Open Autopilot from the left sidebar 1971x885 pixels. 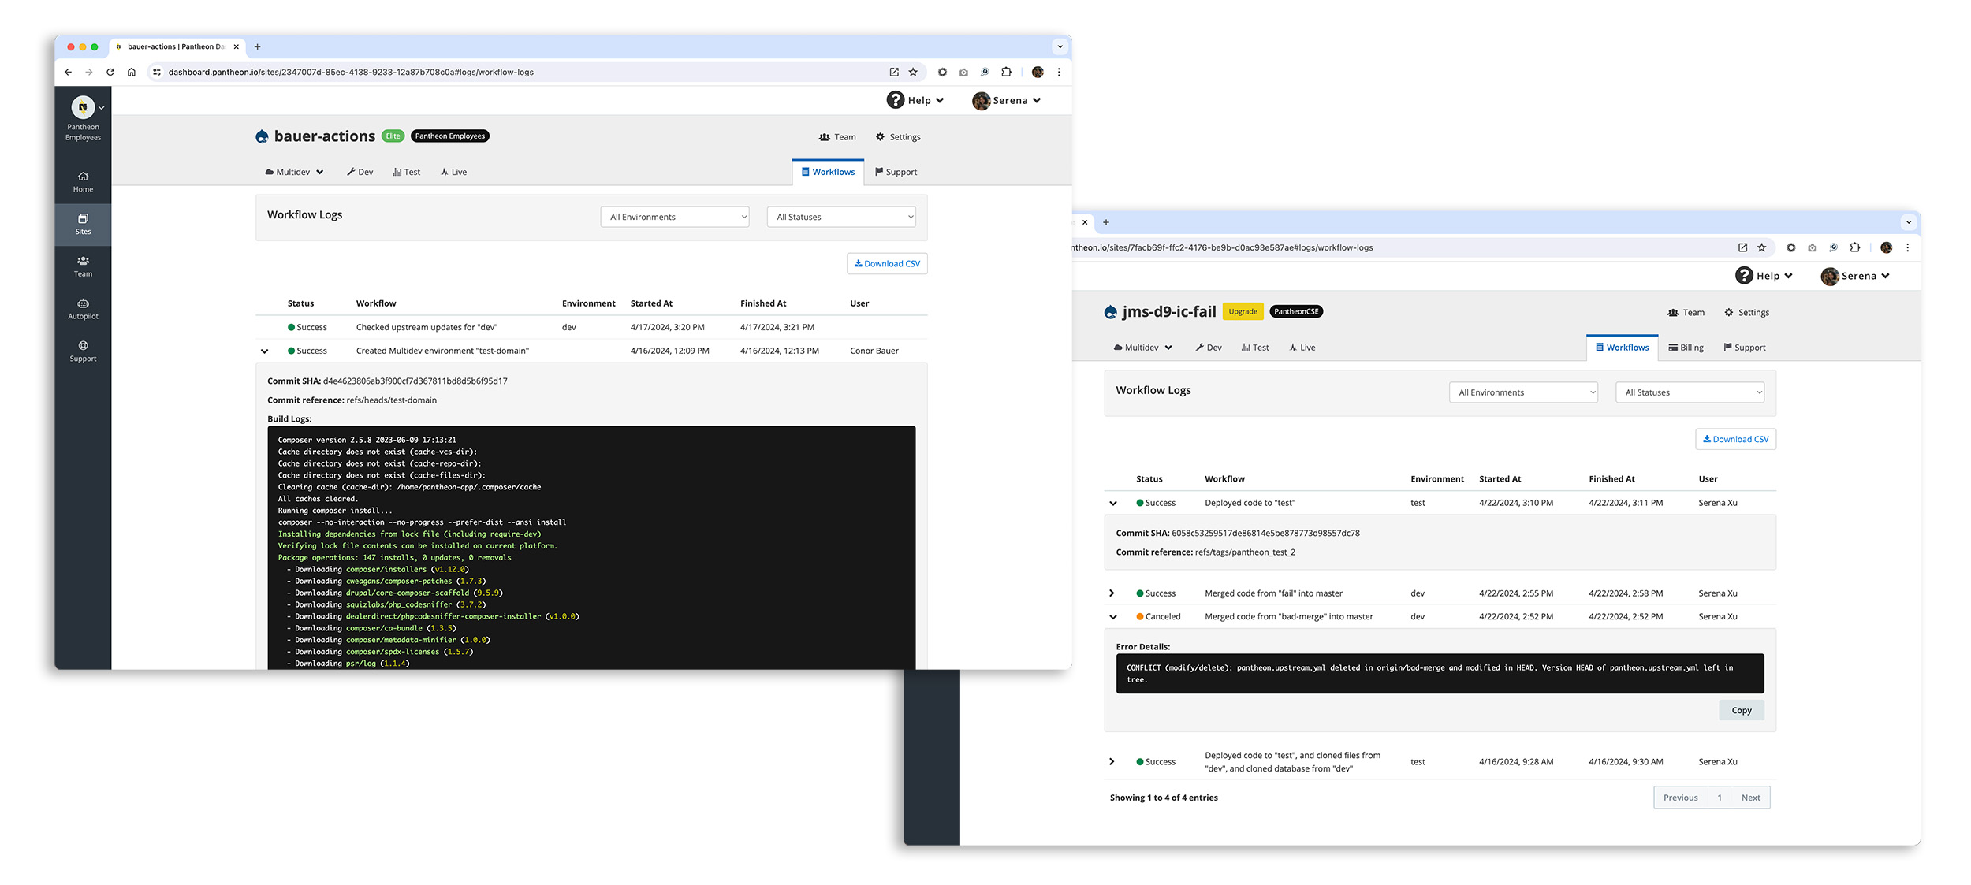click(x=83, y=308)
